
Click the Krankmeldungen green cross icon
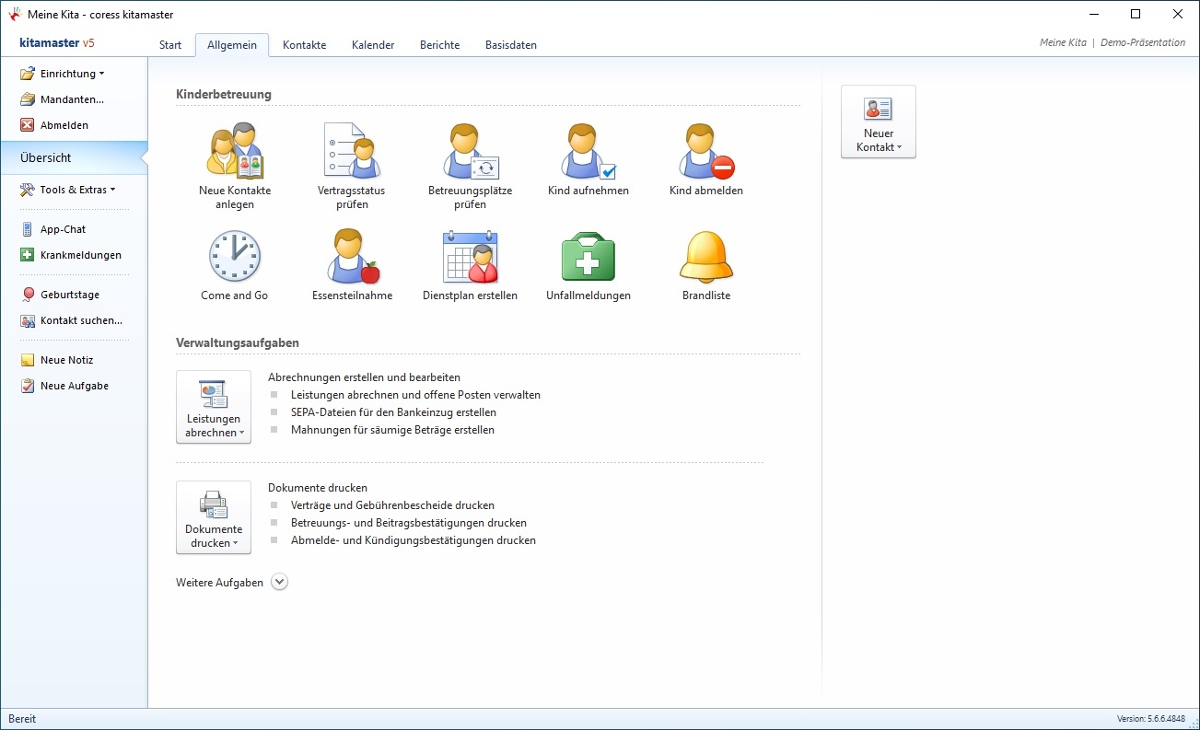[x=28, y=255]
